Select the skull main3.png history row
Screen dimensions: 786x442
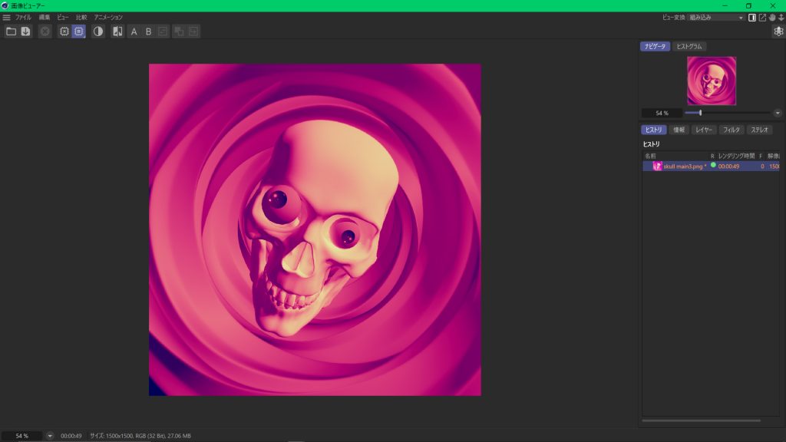coord(711,166)
